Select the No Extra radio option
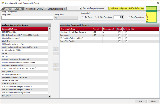The width and height of the screenshot is (162, 105). point(83,17)
